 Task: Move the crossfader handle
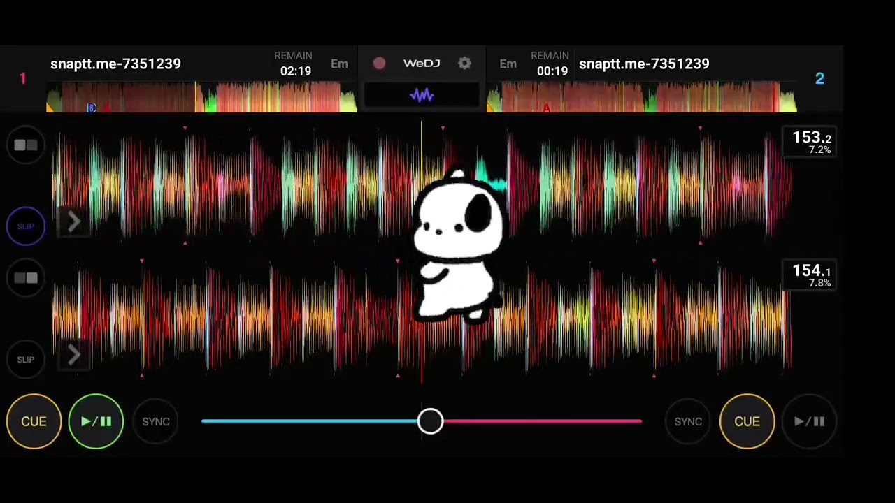pos(430,421)
